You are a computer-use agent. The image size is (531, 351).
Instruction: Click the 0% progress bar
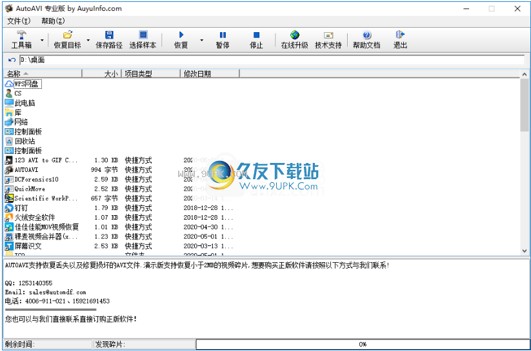pos(363,344)
